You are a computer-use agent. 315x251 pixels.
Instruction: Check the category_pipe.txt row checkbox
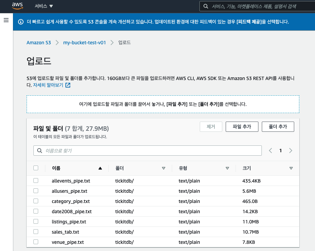pos(36,201)
